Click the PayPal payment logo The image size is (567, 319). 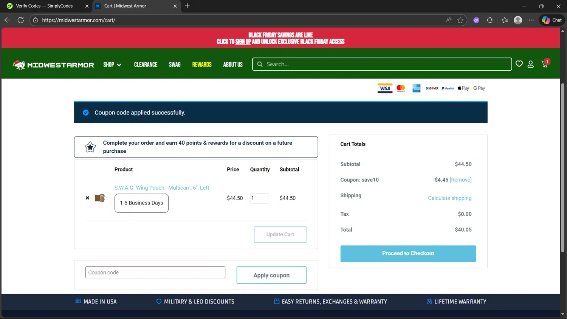(448, 88)
